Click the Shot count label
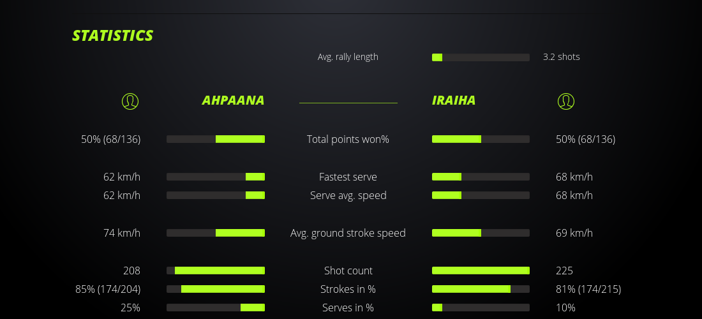The image size is (702, 319). [x=348, y=271]
